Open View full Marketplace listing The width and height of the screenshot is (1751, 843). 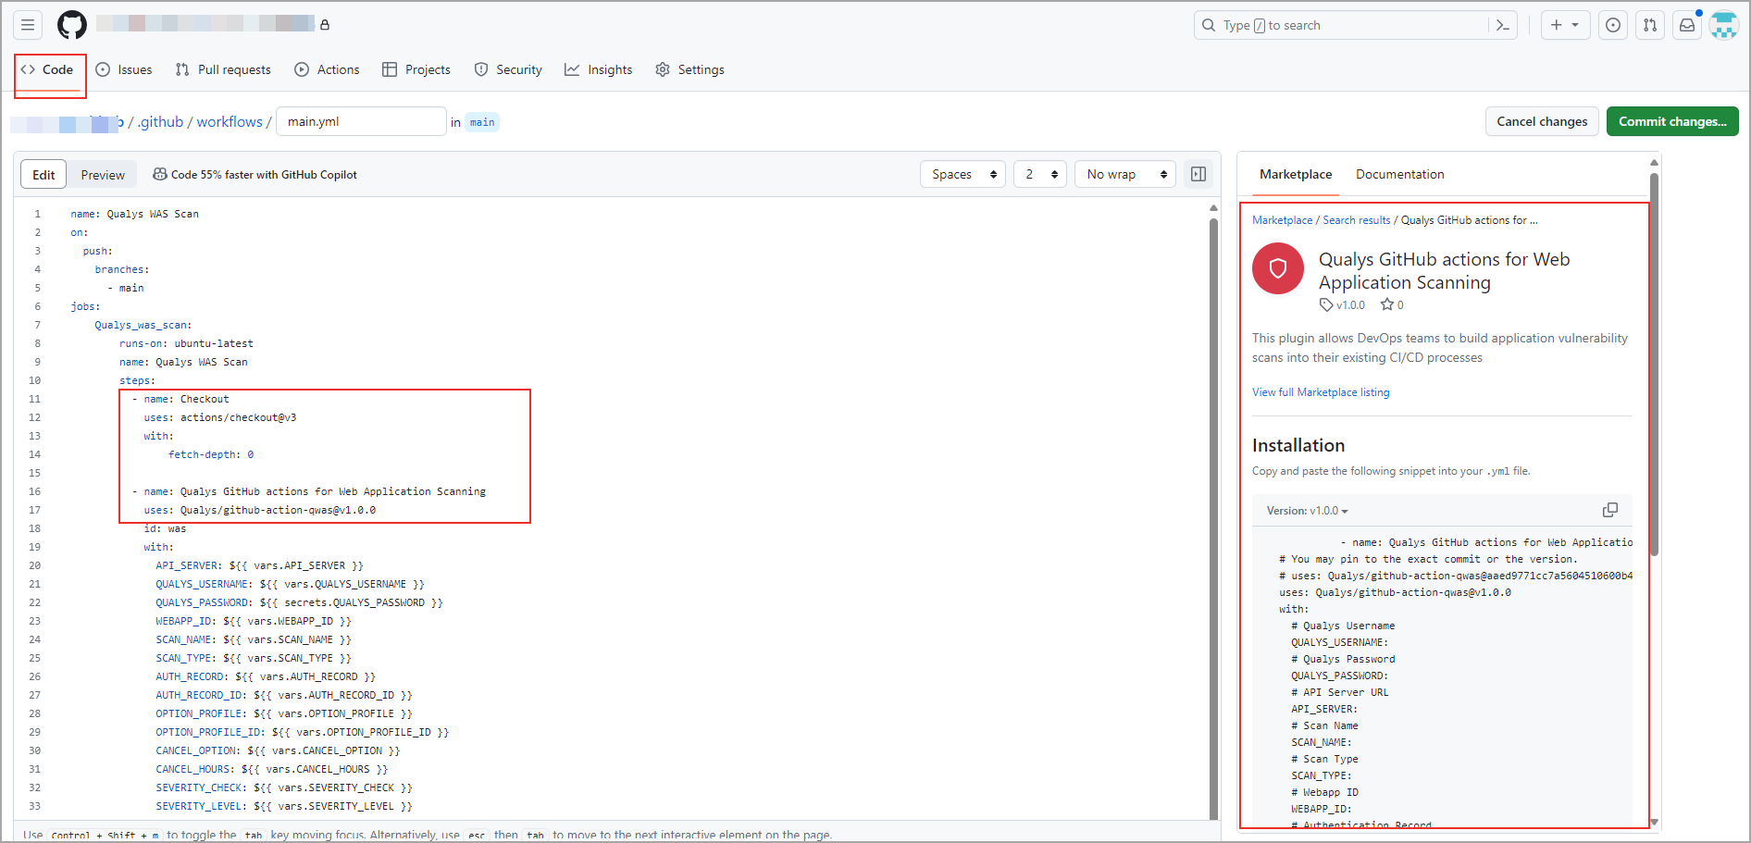1321,392
